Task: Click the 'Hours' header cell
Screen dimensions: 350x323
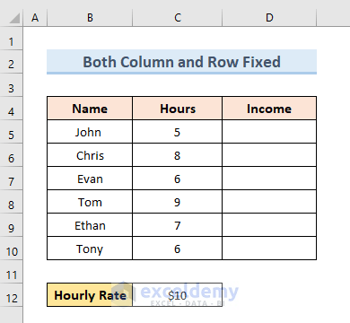Action: coord(178,109)
